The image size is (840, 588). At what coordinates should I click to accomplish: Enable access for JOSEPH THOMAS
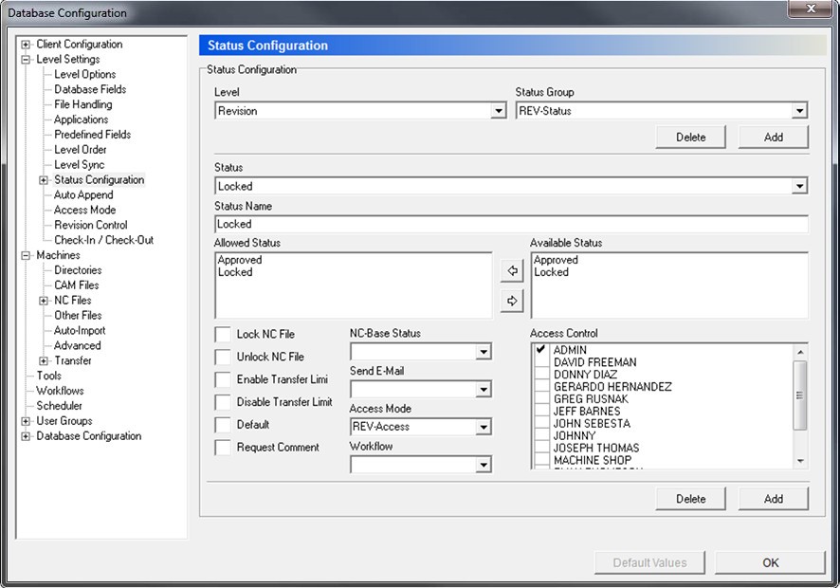[541, 448]
